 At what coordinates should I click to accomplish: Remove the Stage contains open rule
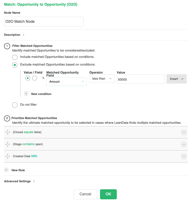(x=184, y=144)
